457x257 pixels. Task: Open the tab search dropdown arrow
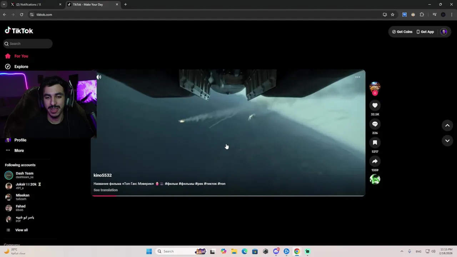click(x=4, y=5)
